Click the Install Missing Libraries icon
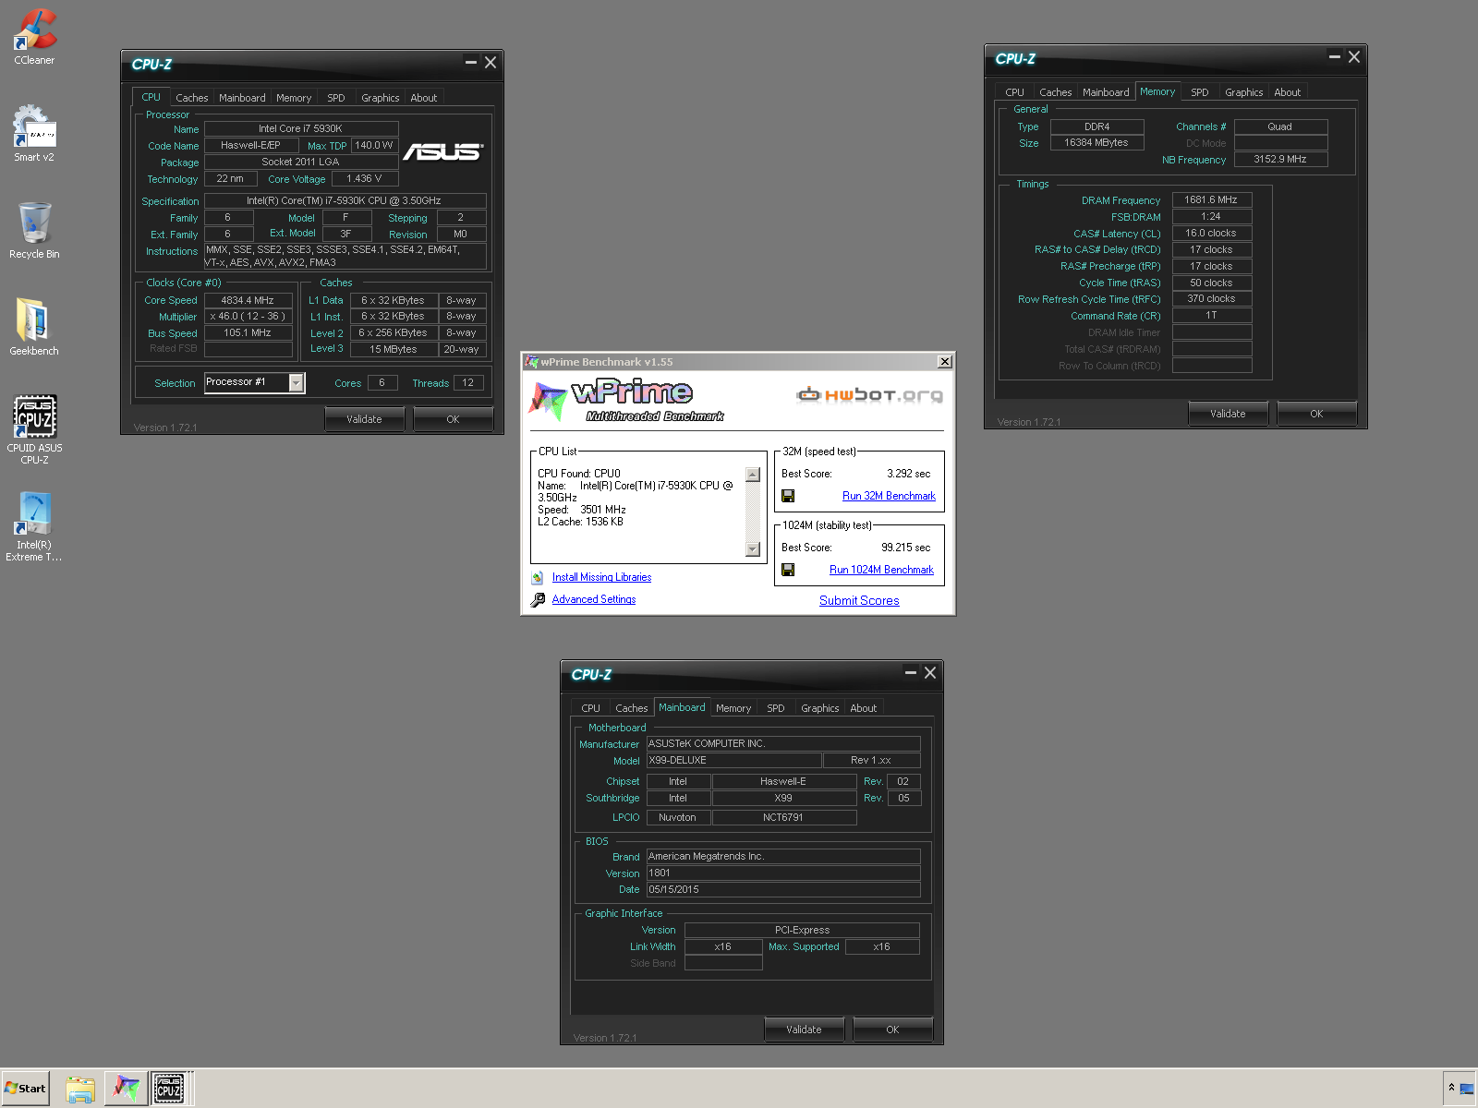Viewport: 1478px width, 1108px height. [538, 577]
